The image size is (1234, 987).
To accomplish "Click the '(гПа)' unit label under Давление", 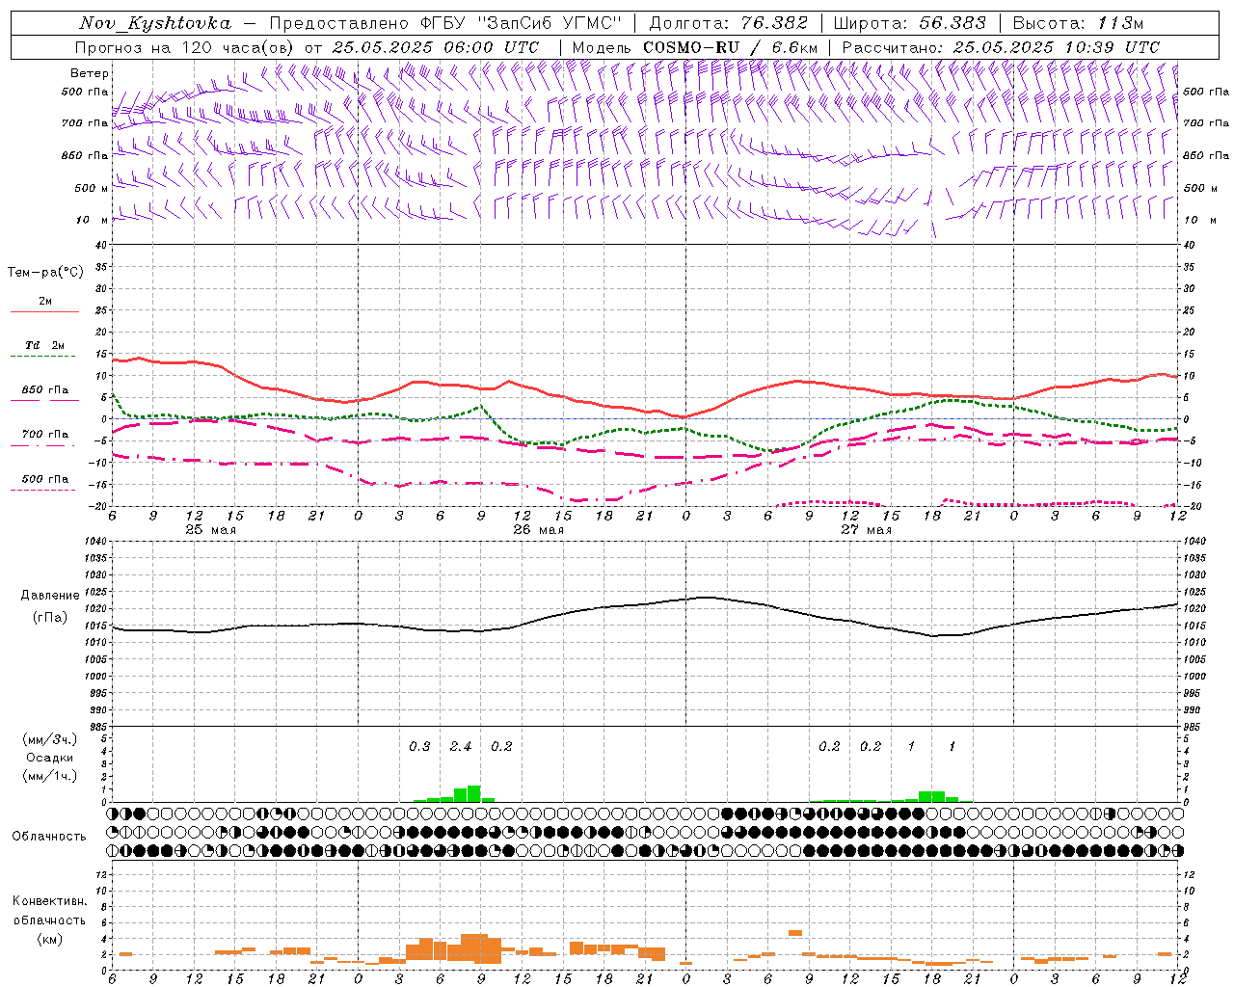I will tap(50, 618).
